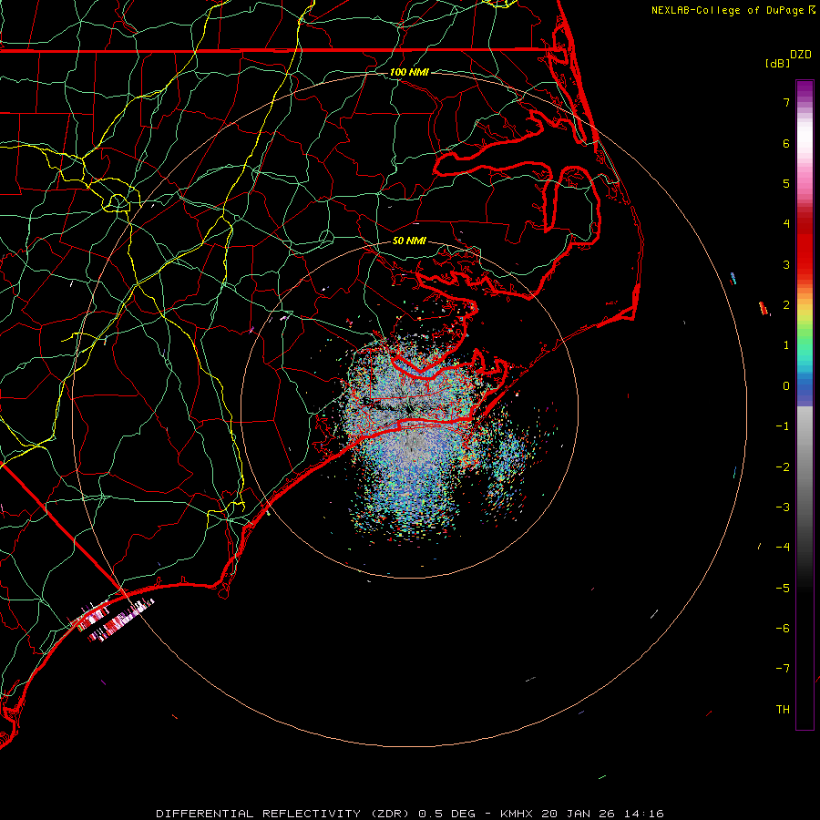This screenshot has height=820, width=820.
Task: Click the 100 NMI range ring label
Action: tap(409, 72)
